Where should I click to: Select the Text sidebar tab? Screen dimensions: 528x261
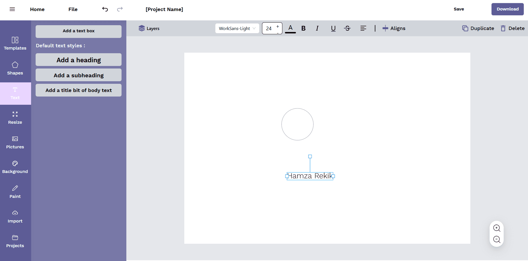coord(15,93)
